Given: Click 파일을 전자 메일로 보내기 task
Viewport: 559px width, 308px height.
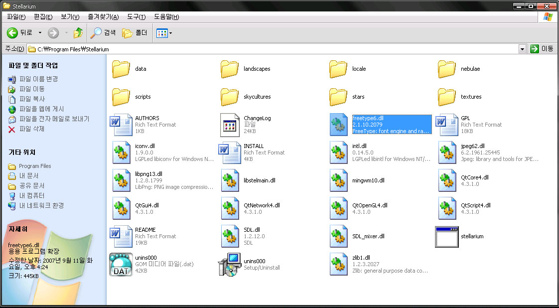Looking at the screenshot, I should pos(49,119).
